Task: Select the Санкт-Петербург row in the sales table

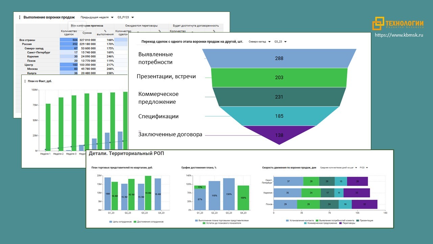Action: (39, 53)
